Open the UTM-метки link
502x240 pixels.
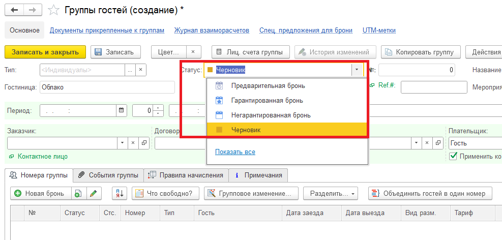(x=379, y=31)
